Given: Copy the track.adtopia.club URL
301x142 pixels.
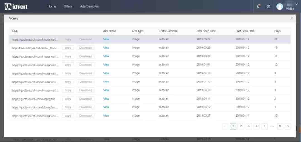Looking at the screenshot, I should [x=68, y=48].
